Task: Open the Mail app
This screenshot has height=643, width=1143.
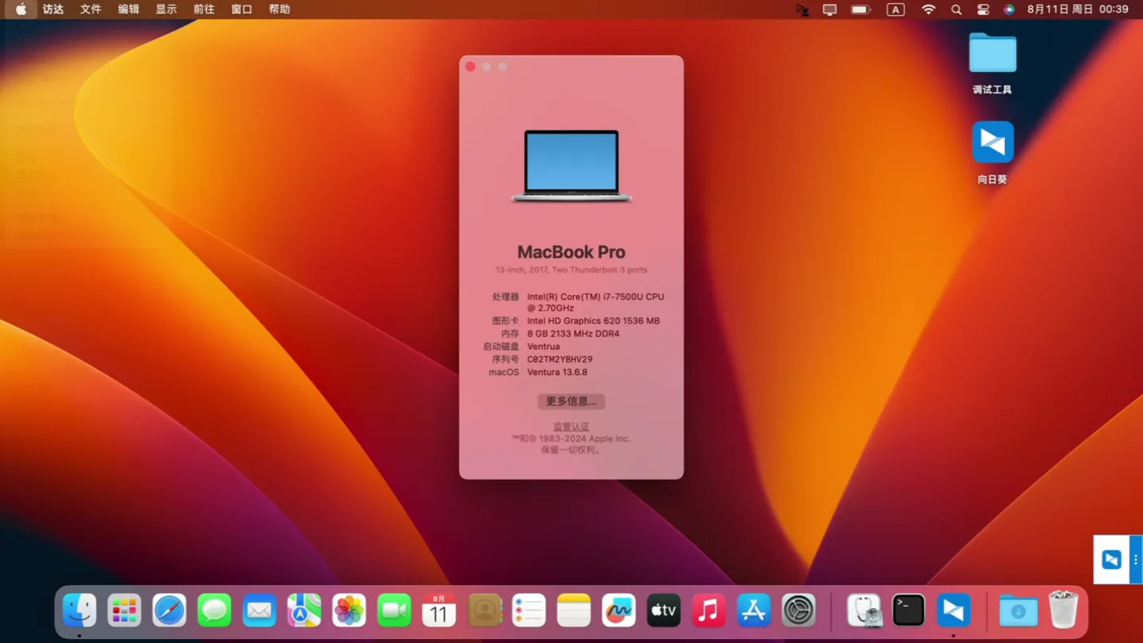Action: 259,610
